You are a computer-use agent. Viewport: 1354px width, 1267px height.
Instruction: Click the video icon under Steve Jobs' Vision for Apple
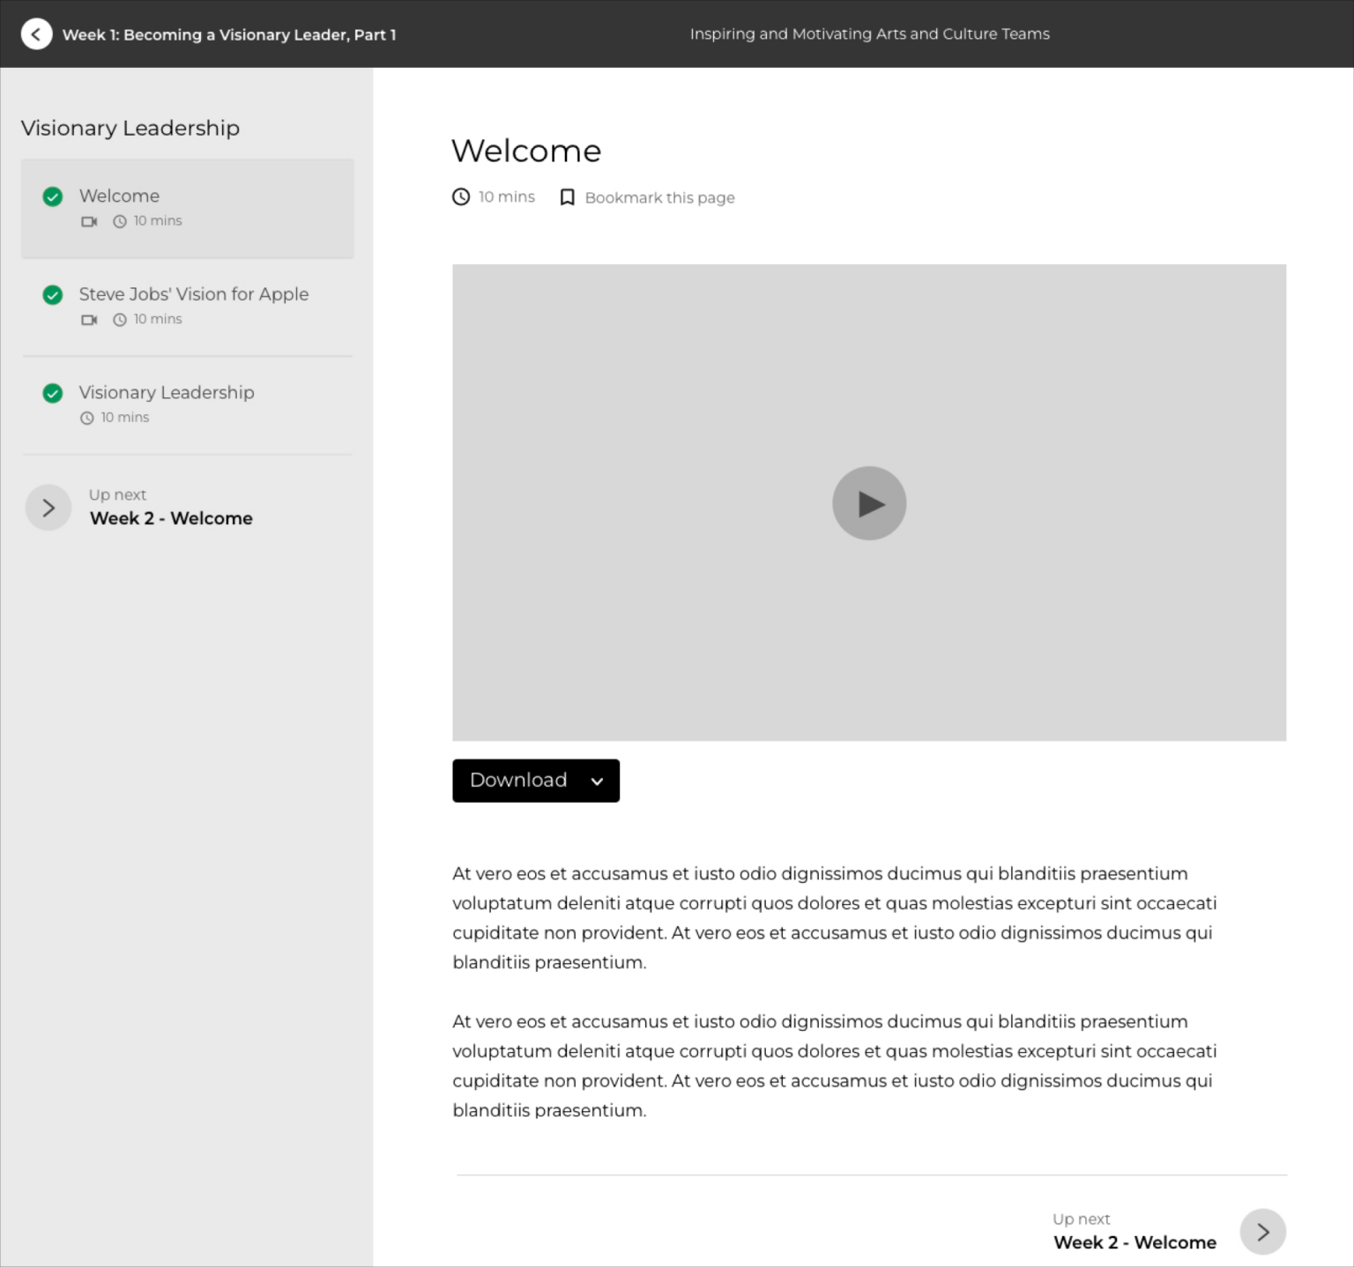[89, 320]
